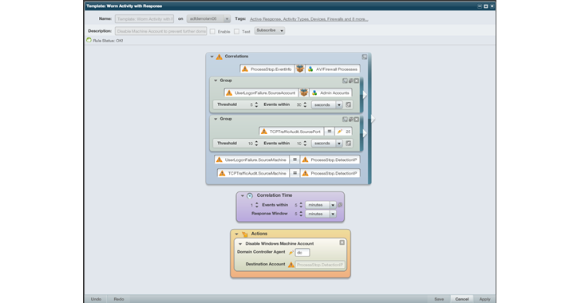
Task: Increase first group's Threshold stepper
Action: tap(256, 104)
